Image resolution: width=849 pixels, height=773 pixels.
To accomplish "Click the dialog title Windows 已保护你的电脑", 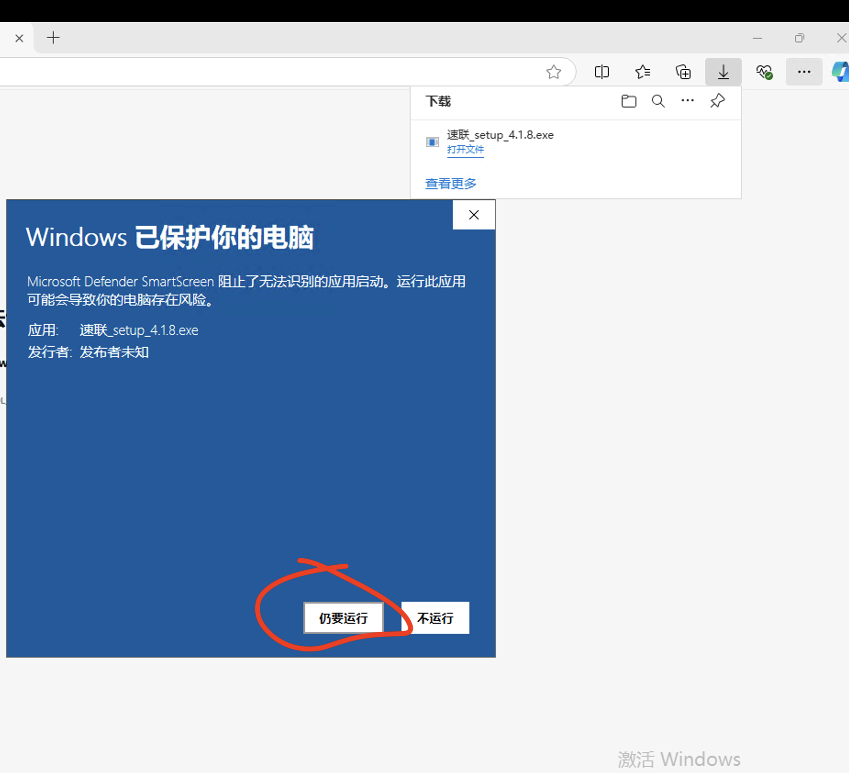I will click(170, 238).
